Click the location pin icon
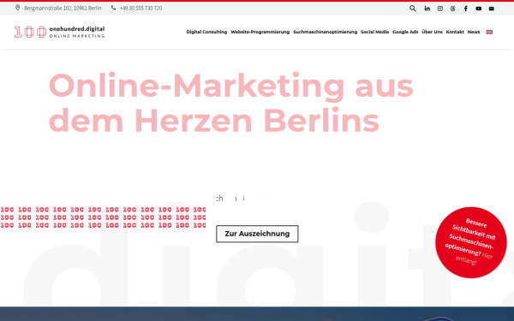 (x=17, y=8)
